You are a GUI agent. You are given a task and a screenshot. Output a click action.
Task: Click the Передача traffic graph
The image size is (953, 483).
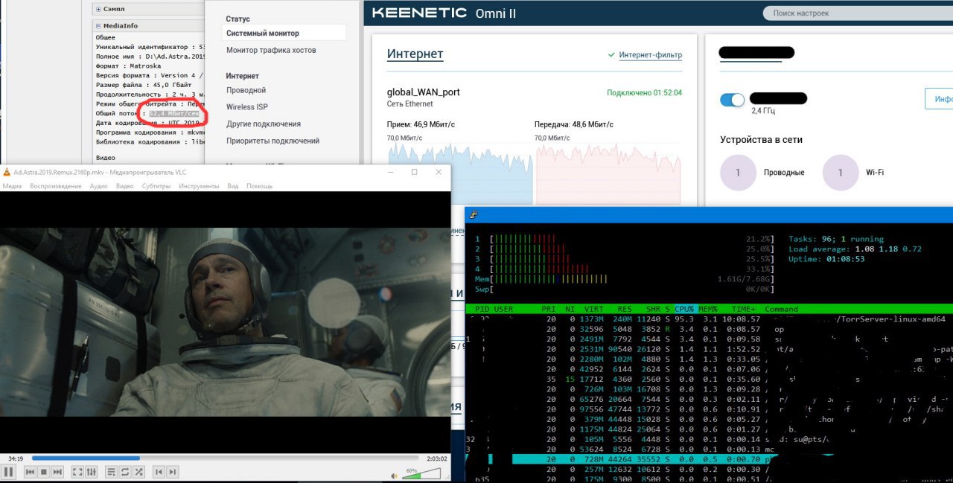608,173
